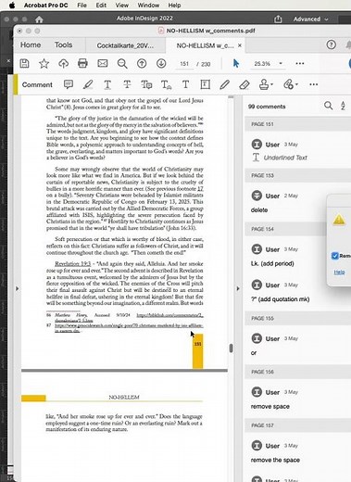This screenshot has height=482, width=351.
Task: Open the Acrobat Pro DC menu
Action: click(46, 6)
